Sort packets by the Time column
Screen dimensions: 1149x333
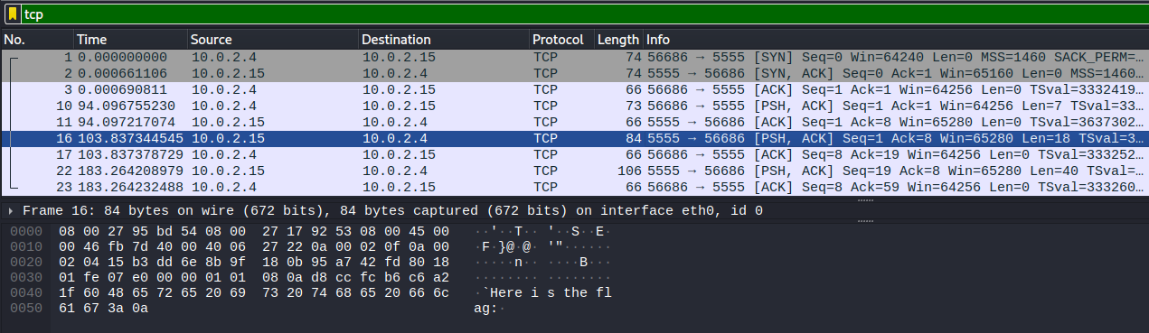[x=131, y=40]
